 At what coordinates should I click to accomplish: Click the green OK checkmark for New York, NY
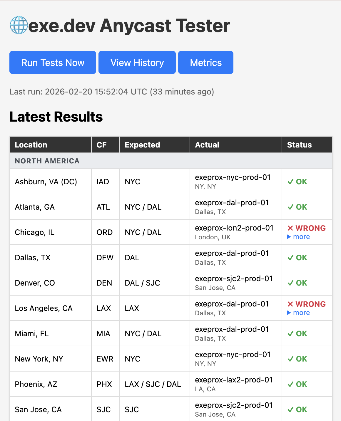coord(290,359)
